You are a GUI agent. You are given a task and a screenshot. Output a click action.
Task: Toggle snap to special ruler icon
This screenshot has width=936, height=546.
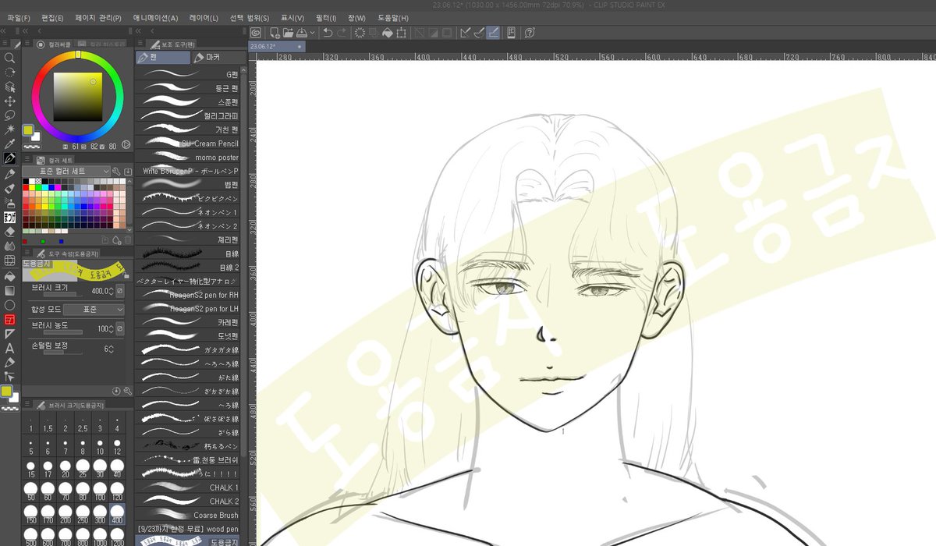pyautogui.click(x=479, y=33)
